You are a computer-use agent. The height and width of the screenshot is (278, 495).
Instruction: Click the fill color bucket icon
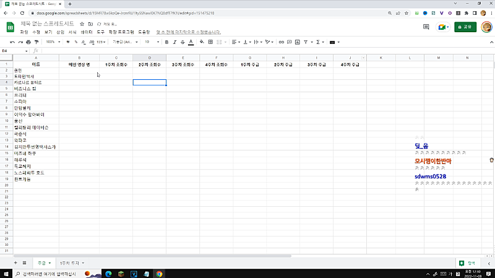[202, 42]
